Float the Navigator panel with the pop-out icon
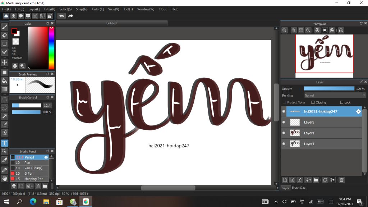368x207 pixels. [x=361, y=23]
